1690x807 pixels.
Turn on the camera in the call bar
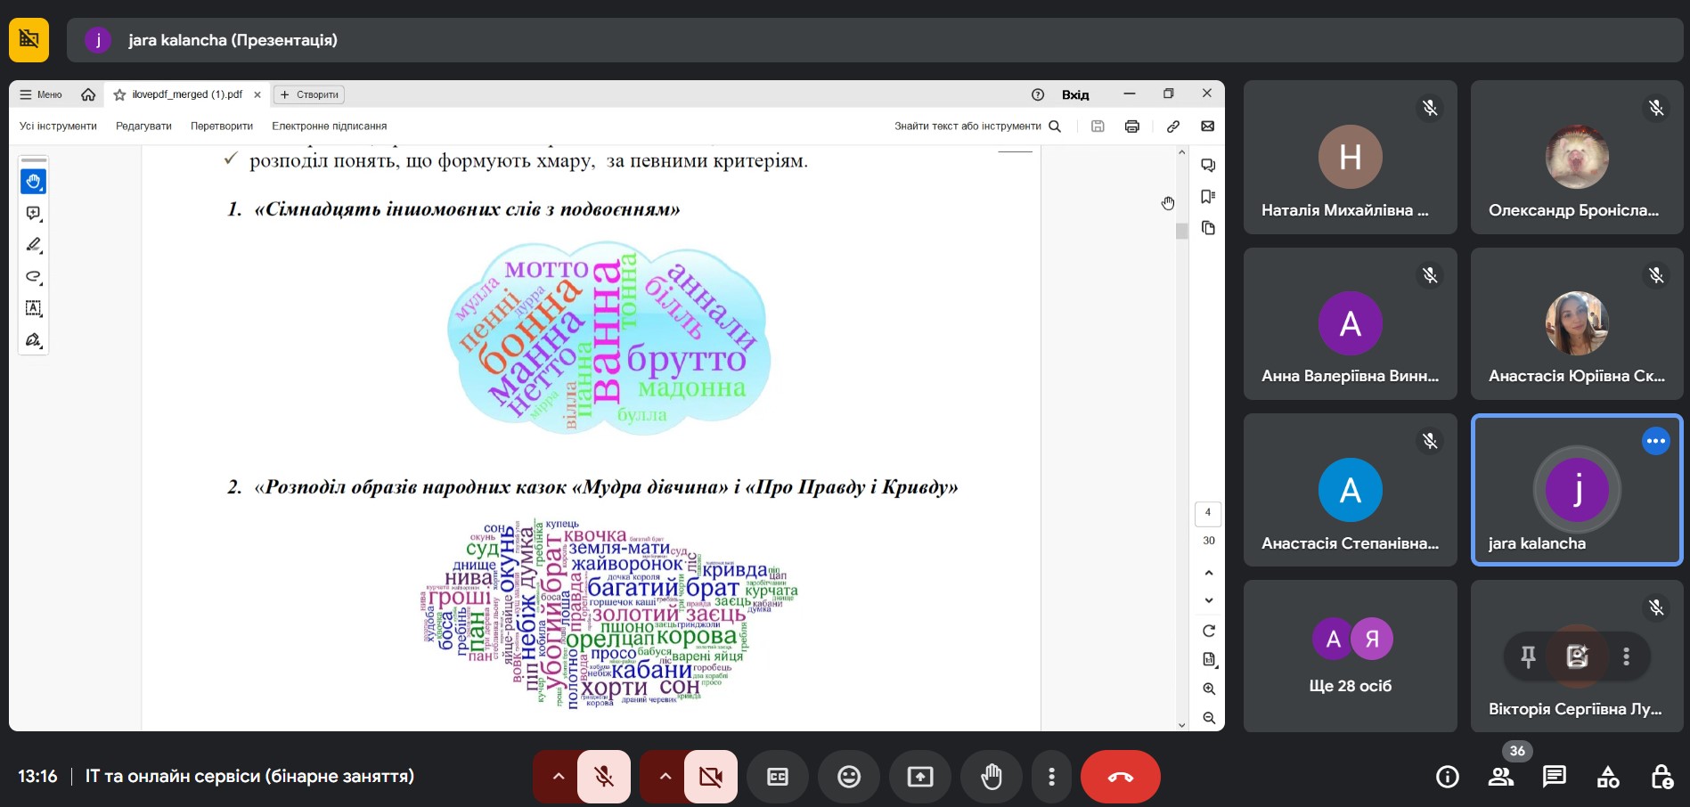[x=710, y=777]
